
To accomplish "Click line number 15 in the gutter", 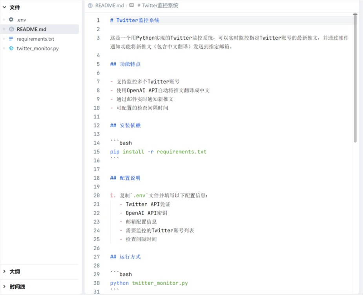I will tap(97, 152).
